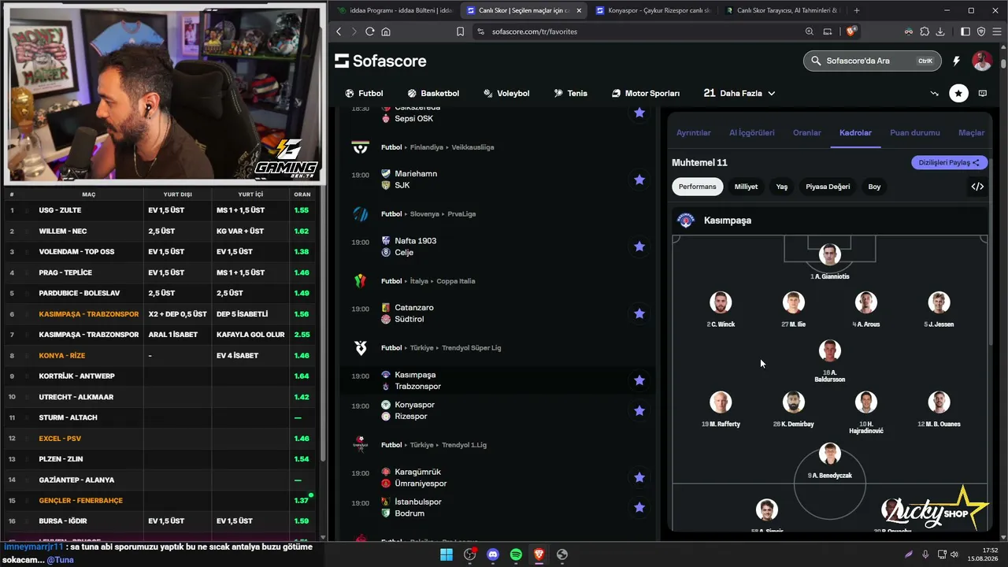Select the Yaş filter chip
Viewport: 1008px width, 567px height.
782,187
